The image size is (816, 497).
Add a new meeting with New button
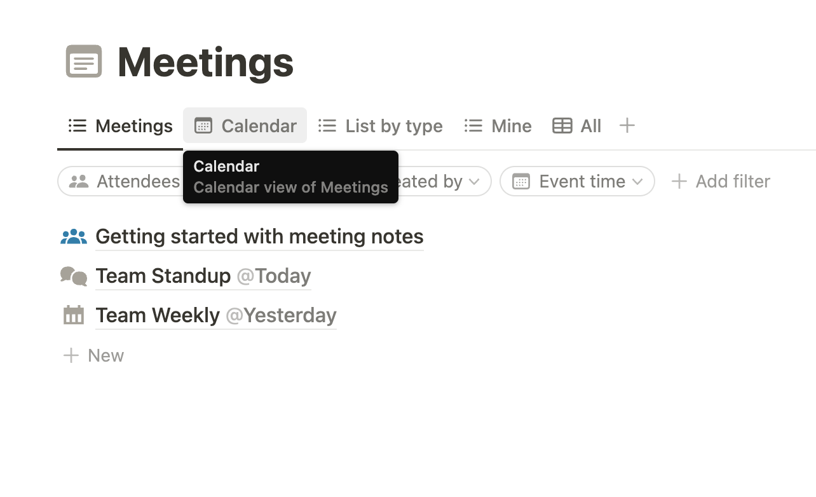[x=93, y=355]
